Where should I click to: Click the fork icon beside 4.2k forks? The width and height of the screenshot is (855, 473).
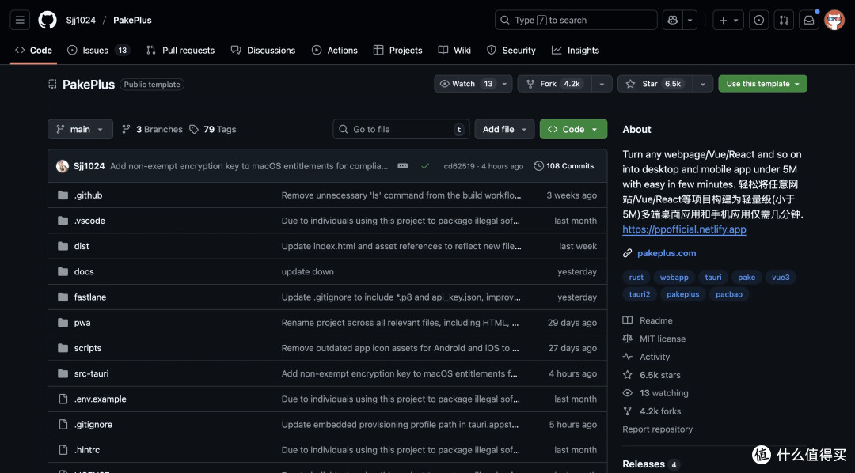[628, 411]
